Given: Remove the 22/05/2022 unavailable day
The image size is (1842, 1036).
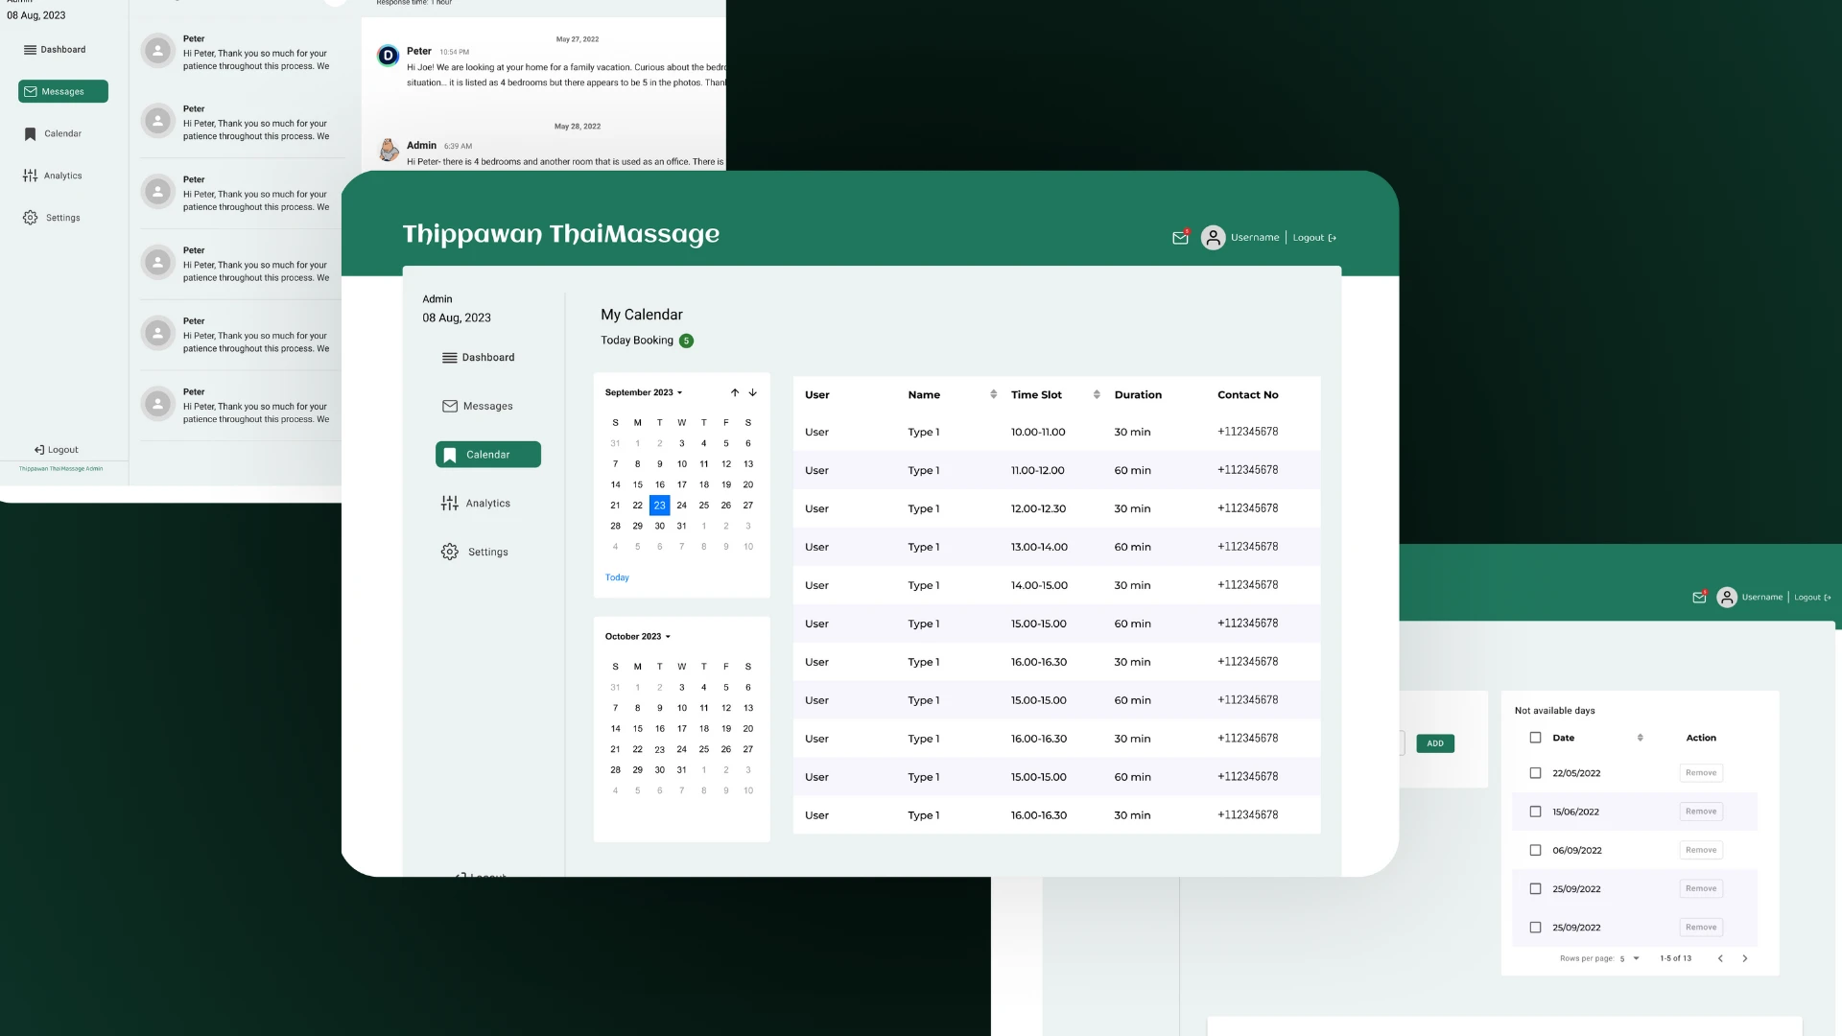Looking at the screenshot, I should click(x=1701, y=773).
